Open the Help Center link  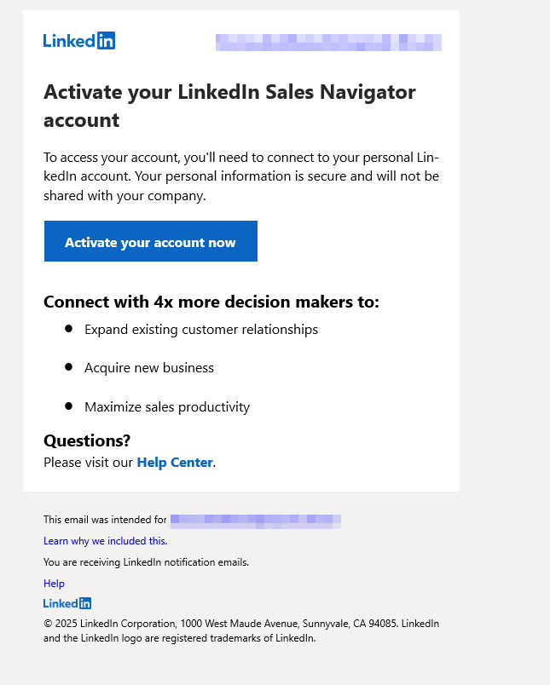175,463
